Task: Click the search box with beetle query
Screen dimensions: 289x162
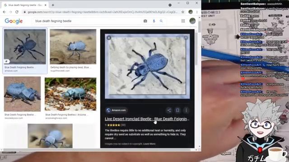Action: pos(89,21)
